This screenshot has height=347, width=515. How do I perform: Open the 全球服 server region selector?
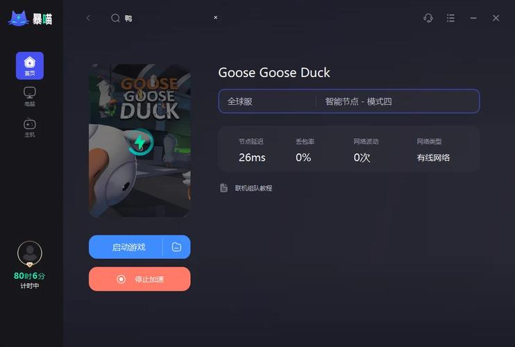tap(267, 101)
